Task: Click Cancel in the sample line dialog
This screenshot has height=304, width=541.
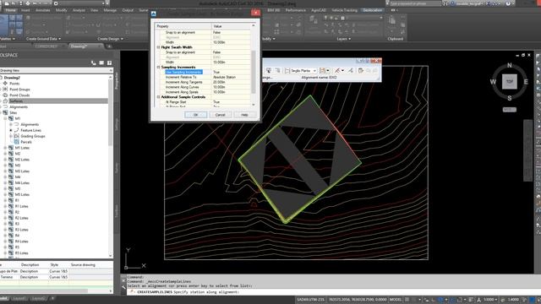Action: pyautogui.click(x=220, y=115)
